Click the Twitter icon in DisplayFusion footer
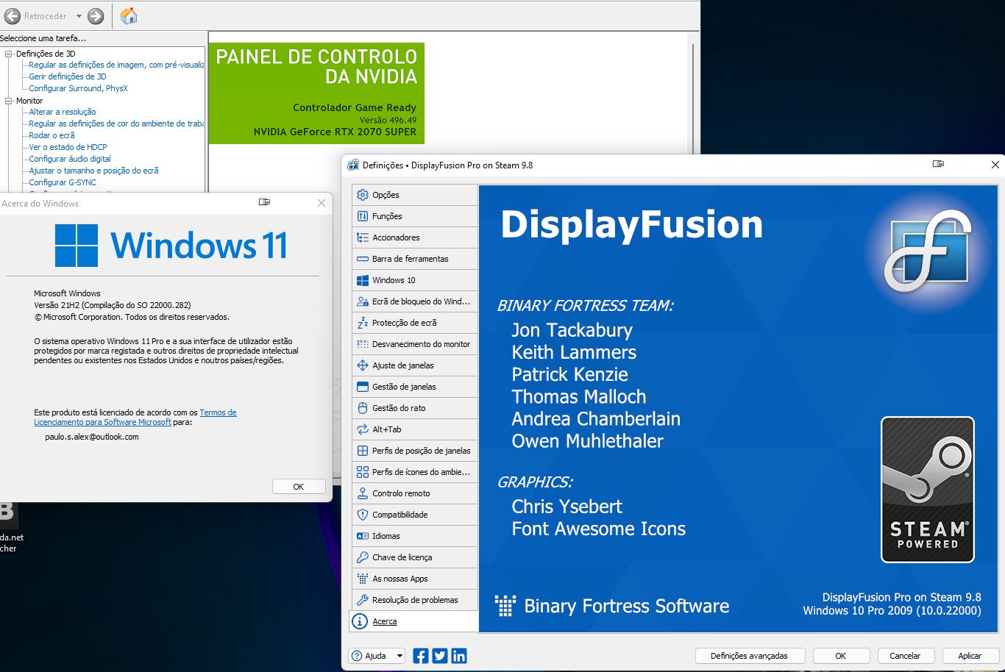The height and width of the screenshot is (672, 1005). coord(440,656)
